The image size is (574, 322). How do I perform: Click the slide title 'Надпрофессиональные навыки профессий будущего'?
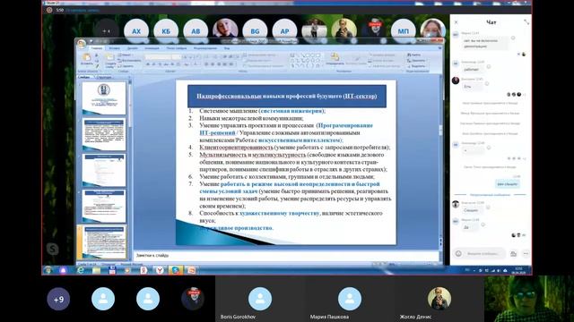(x=287, y=97)
